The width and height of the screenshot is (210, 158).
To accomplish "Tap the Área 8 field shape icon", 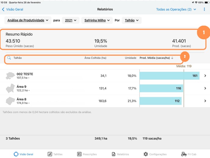I will click(x=10, y=101).
